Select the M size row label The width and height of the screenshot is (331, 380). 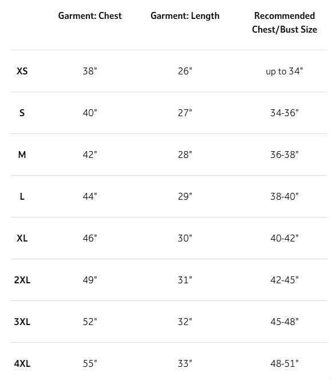point(22,155)
